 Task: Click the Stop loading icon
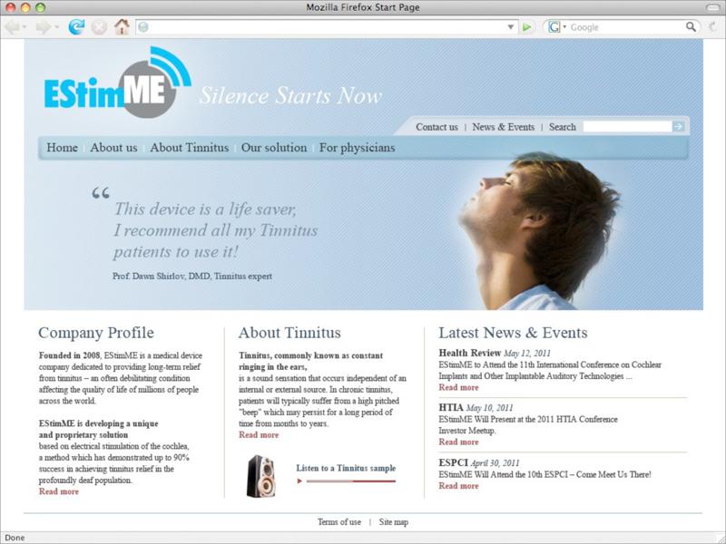(99, 27)
